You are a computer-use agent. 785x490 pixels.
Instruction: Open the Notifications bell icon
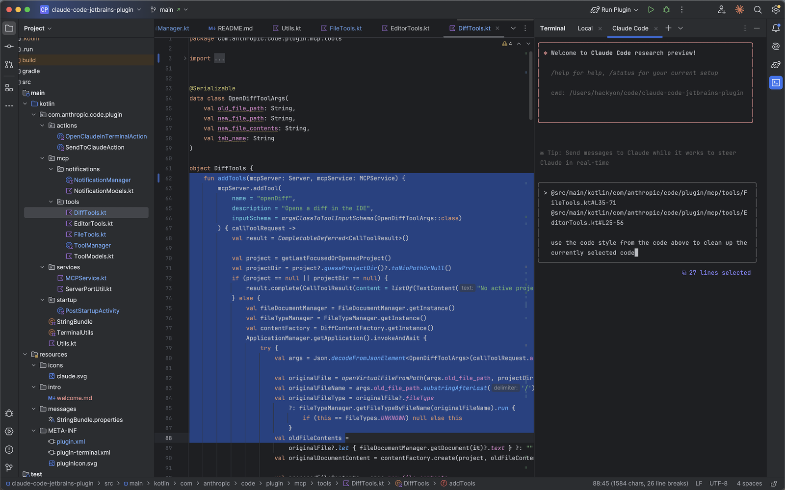[x=776, y=28]
